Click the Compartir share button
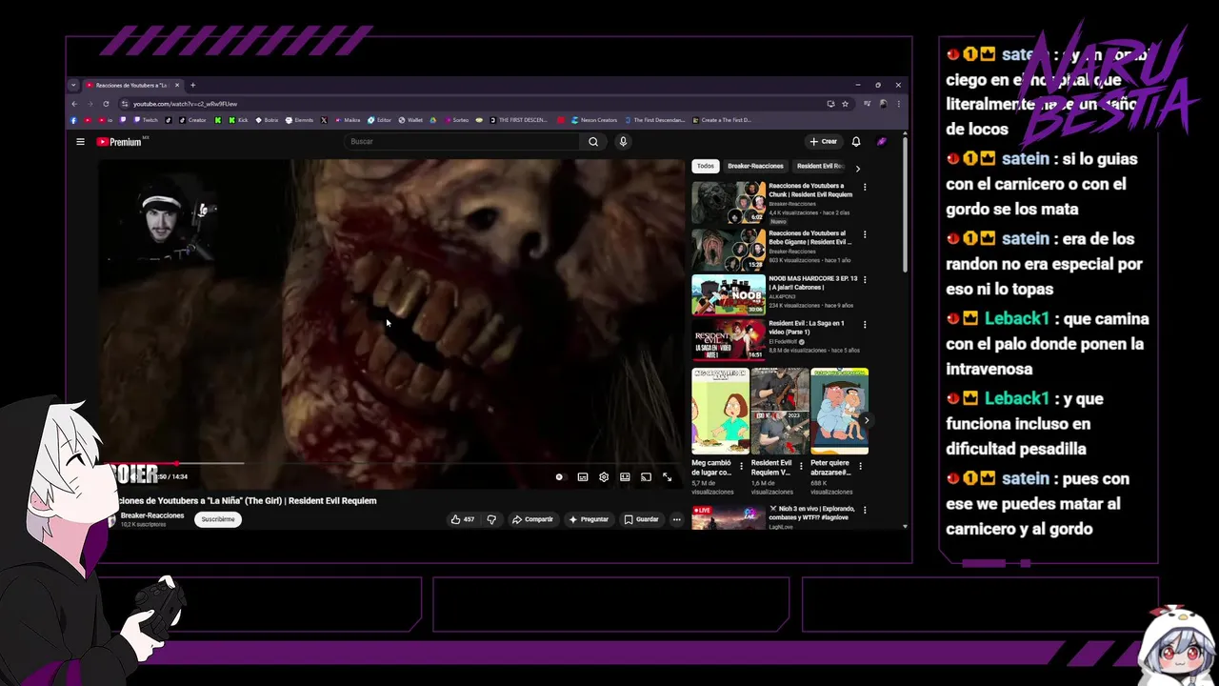The height and width of the screenshot is (686, 1219). pyautogui.click(x=532, y=519)
